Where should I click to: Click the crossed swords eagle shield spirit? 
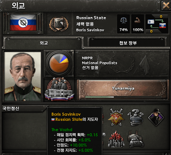click(x=116, y=117)
